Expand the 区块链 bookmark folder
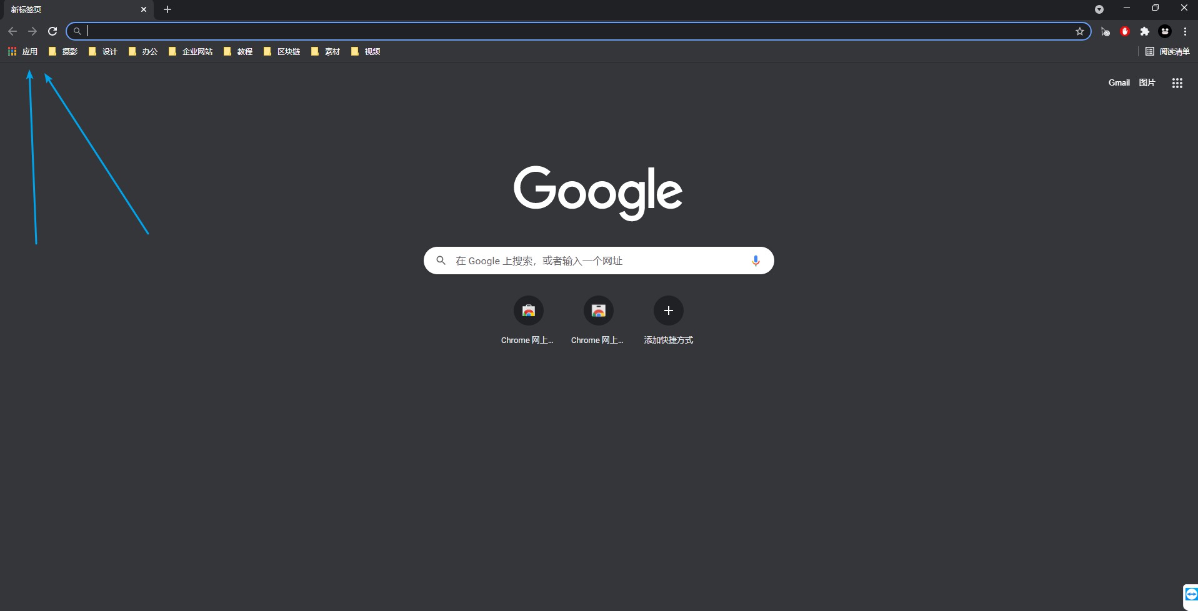 click(x=282, y=51)
